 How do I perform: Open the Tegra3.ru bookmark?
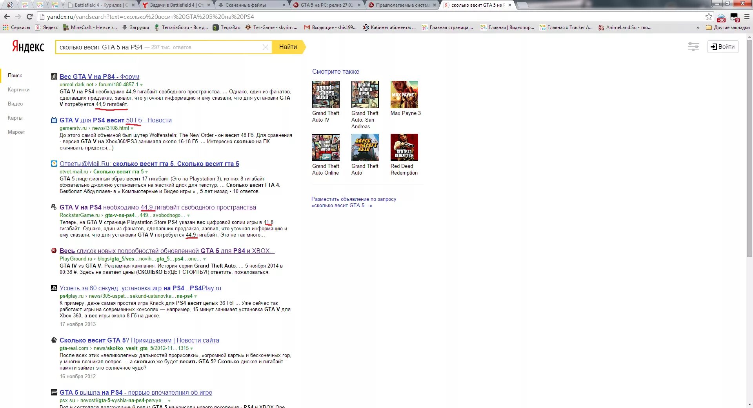(227, 27)
